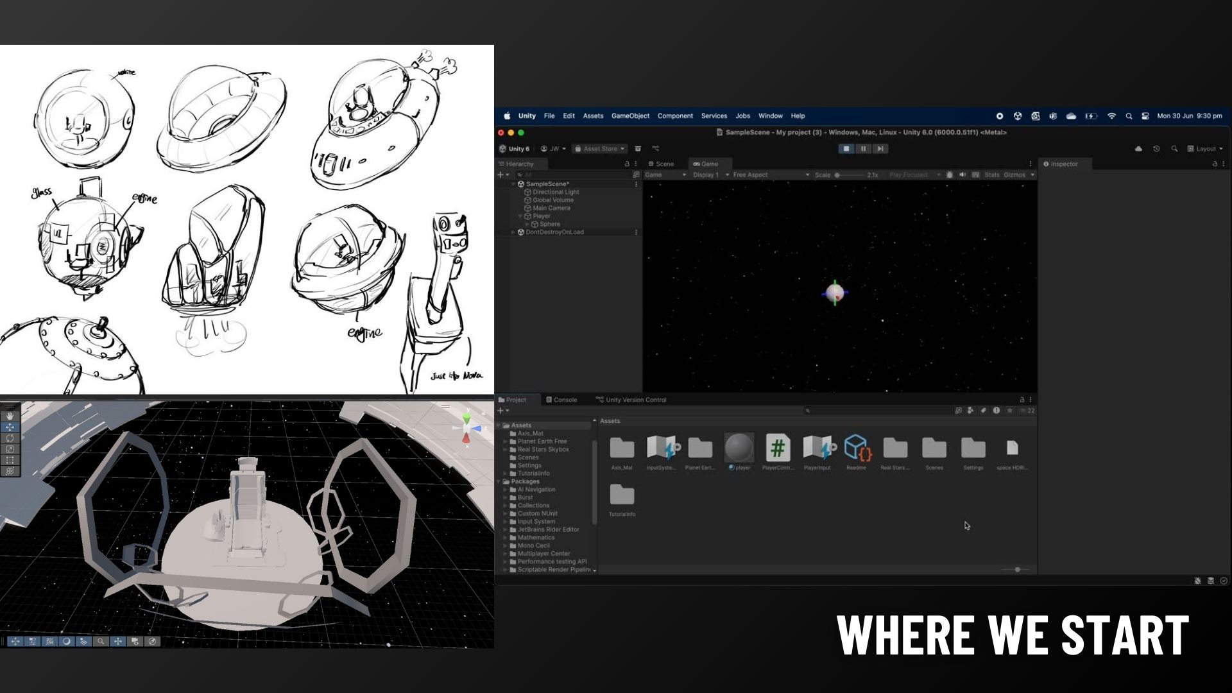Click the Undo History icon in toolbar
The height and width of the screenshot is (693, 1232).
point(1156,149)
